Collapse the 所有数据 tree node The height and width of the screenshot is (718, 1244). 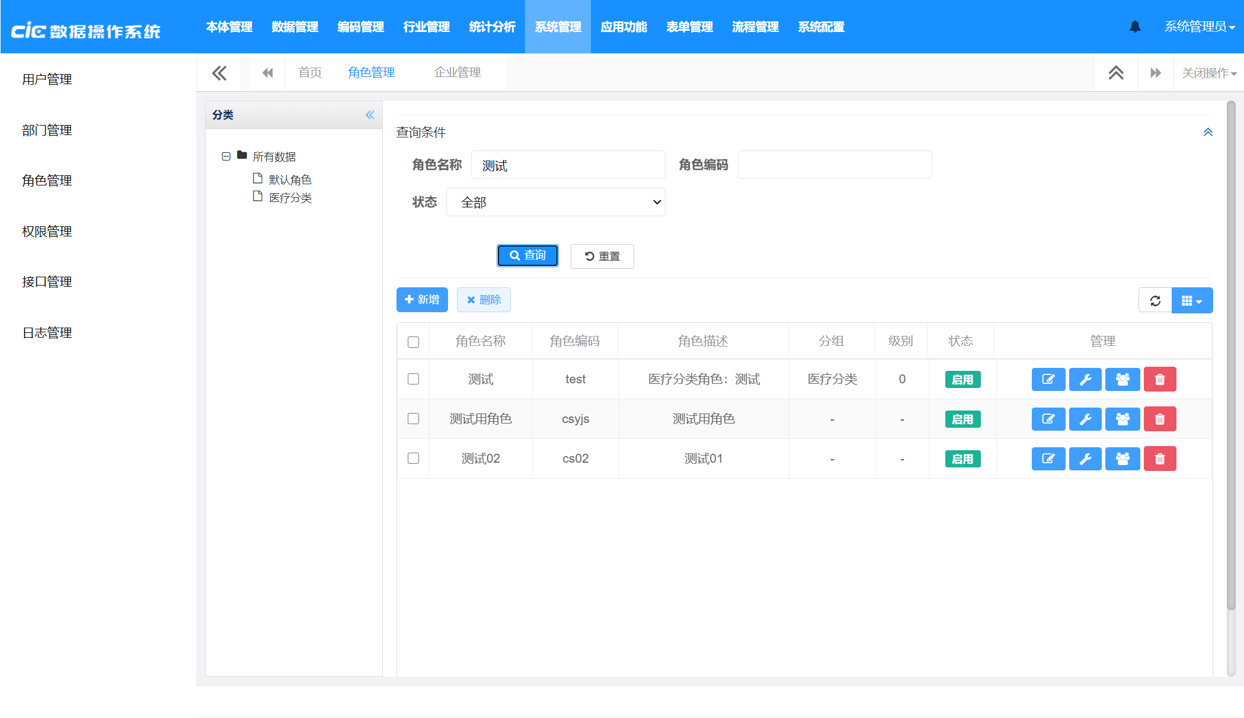pyautogui.click(x=226, y=156)
